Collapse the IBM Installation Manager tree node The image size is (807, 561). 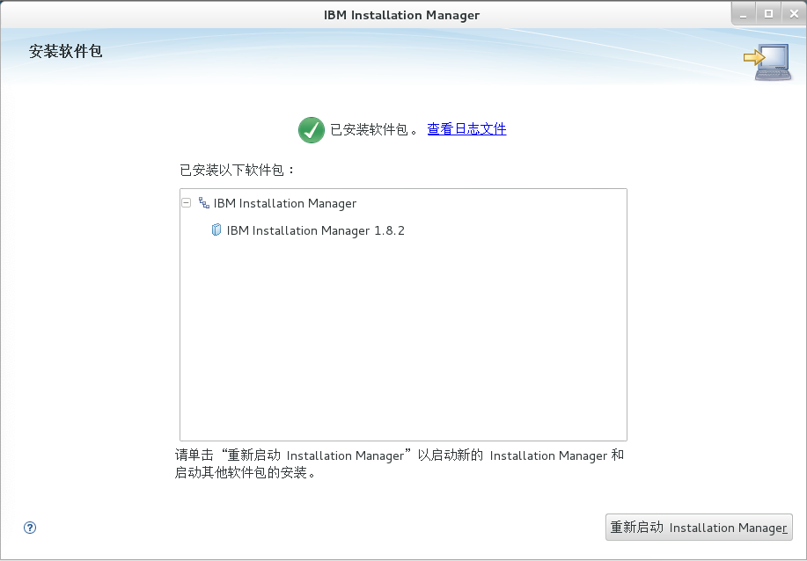click(x=187, y=203)
